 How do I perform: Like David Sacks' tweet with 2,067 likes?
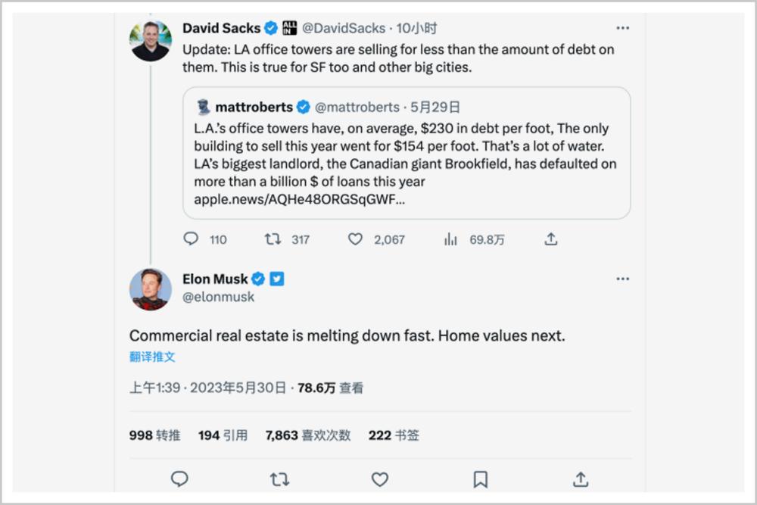[x=355, y=239]
